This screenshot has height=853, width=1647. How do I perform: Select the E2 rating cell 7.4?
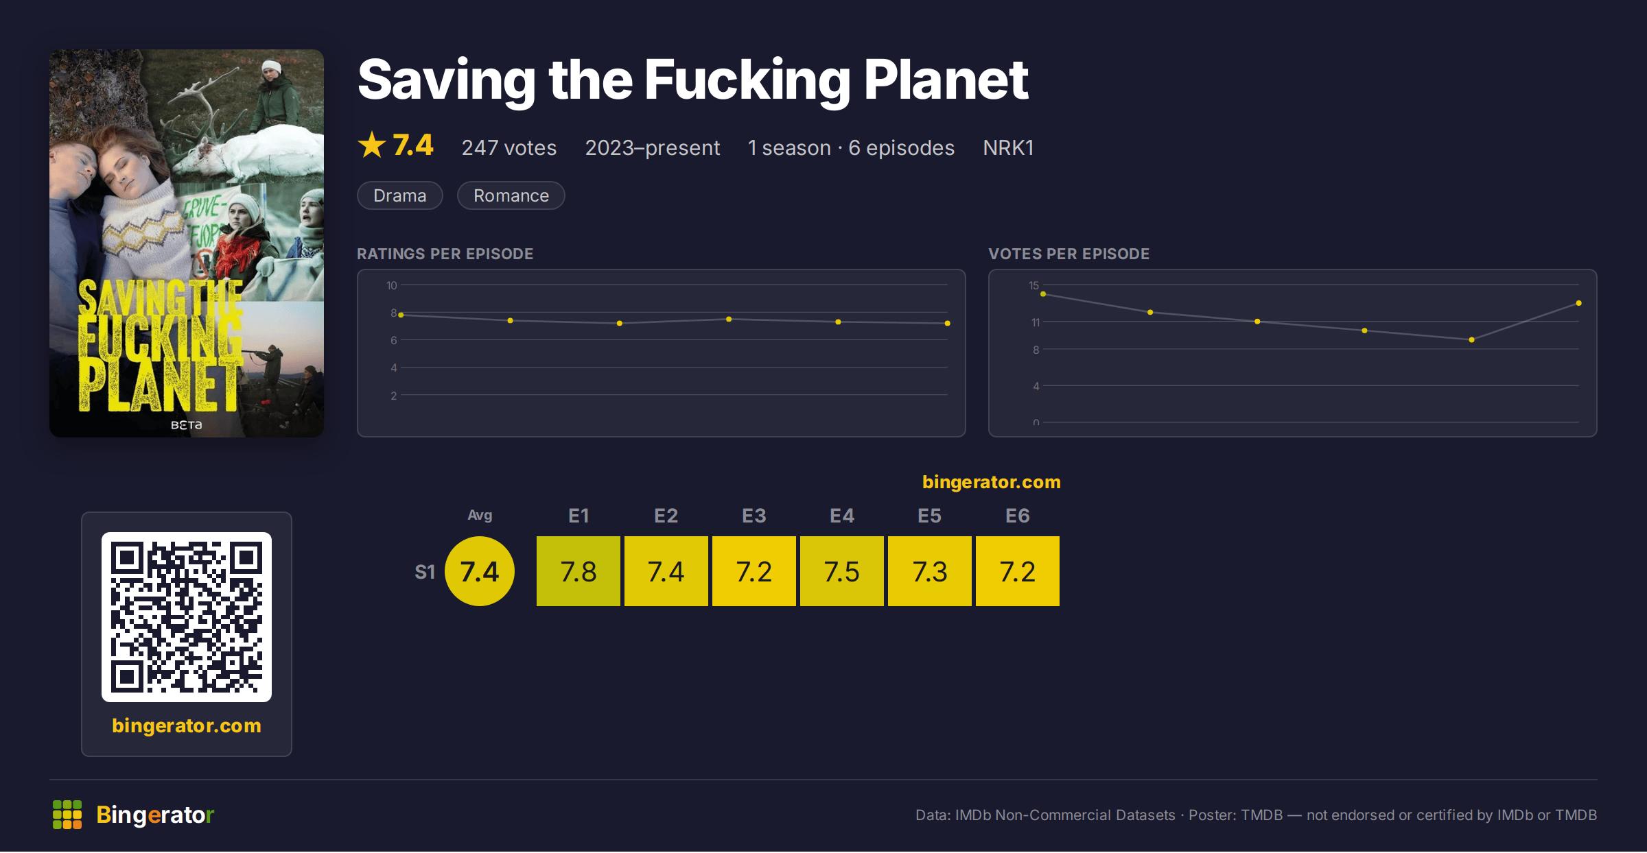pos(666,571)
